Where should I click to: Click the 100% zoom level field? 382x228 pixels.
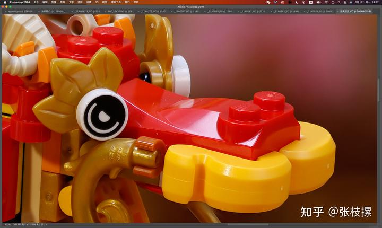coord(7,225)
